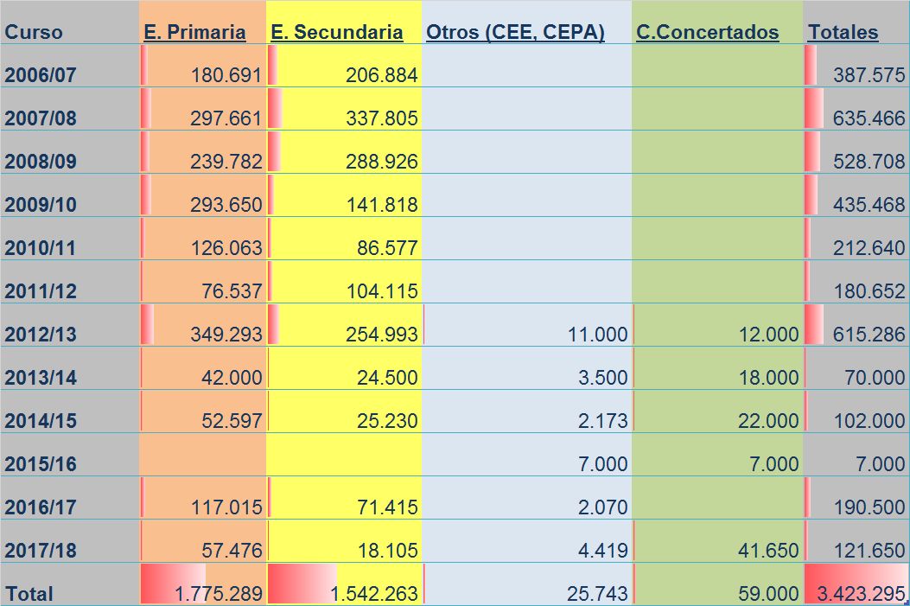Click the 2009/10 total 435.468
Viewport: 910px width, 606px height.
click(x=869, y=204)
